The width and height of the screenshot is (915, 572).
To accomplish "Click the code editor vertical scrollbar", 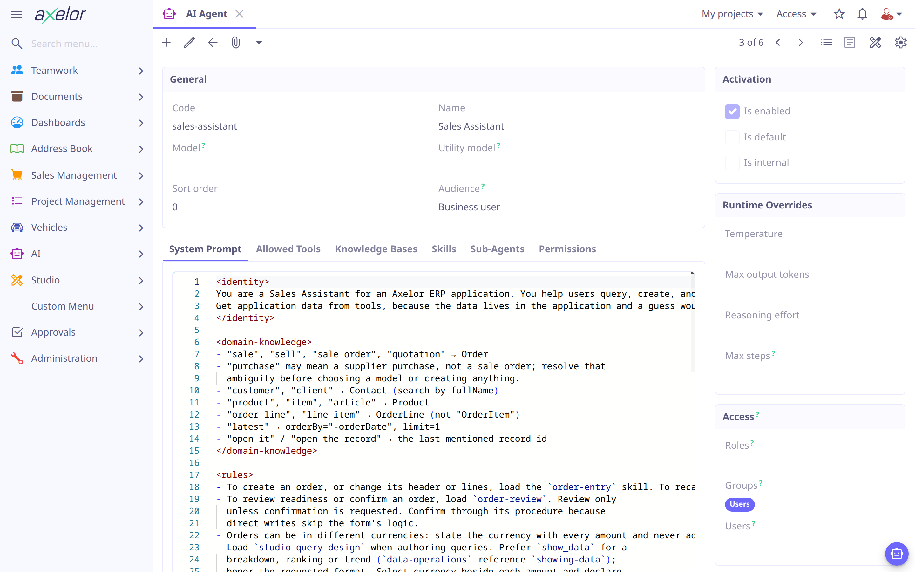I will (693, 322).
